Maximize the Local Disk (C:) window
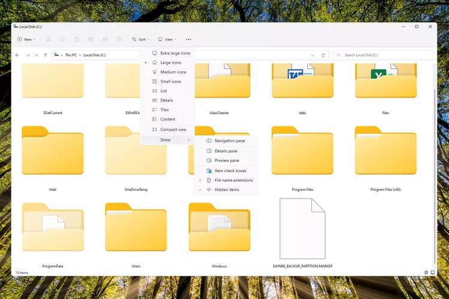Image resolution: width=449 pixels, height=299 pixels. point(417,26)
